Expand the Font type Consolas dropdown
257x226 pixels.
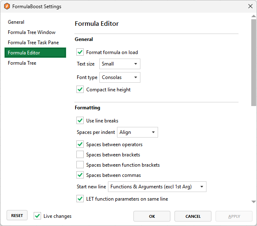(119, 77)
